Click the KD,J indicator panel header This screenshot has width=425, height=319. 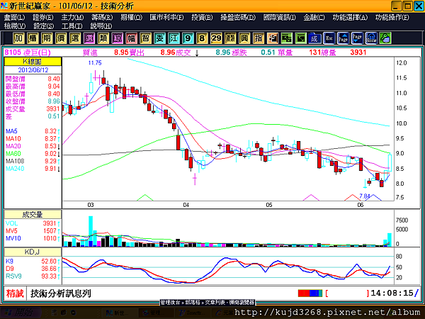click(33, 252)
